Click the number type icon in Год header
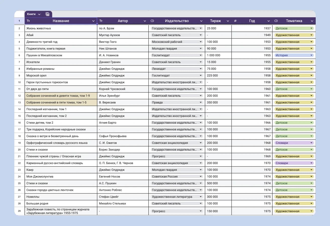This screenshot has height=226, width=330. (235, 21)
